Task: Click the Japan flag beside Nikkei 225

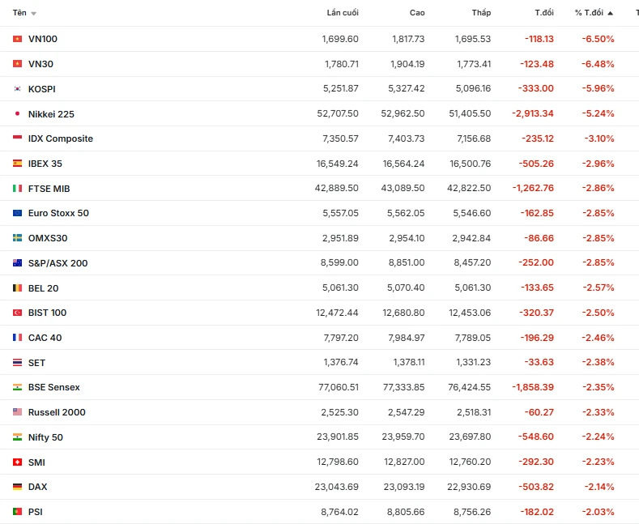Action: pos(17,114)
